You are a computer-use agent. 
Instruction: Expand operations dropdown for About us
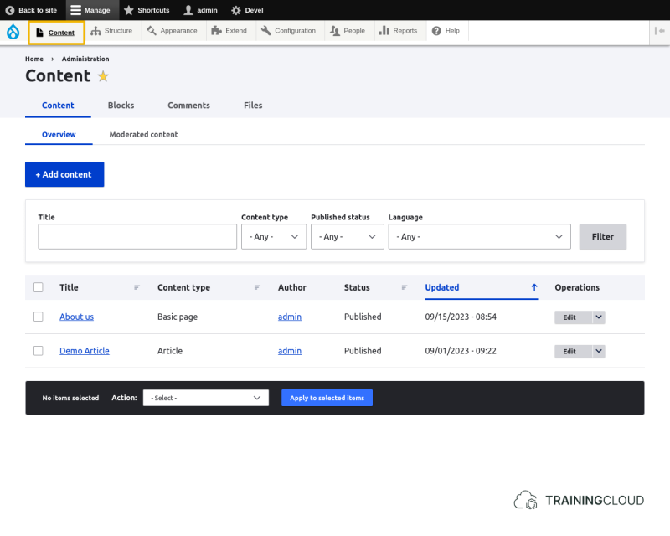point(599,317)
